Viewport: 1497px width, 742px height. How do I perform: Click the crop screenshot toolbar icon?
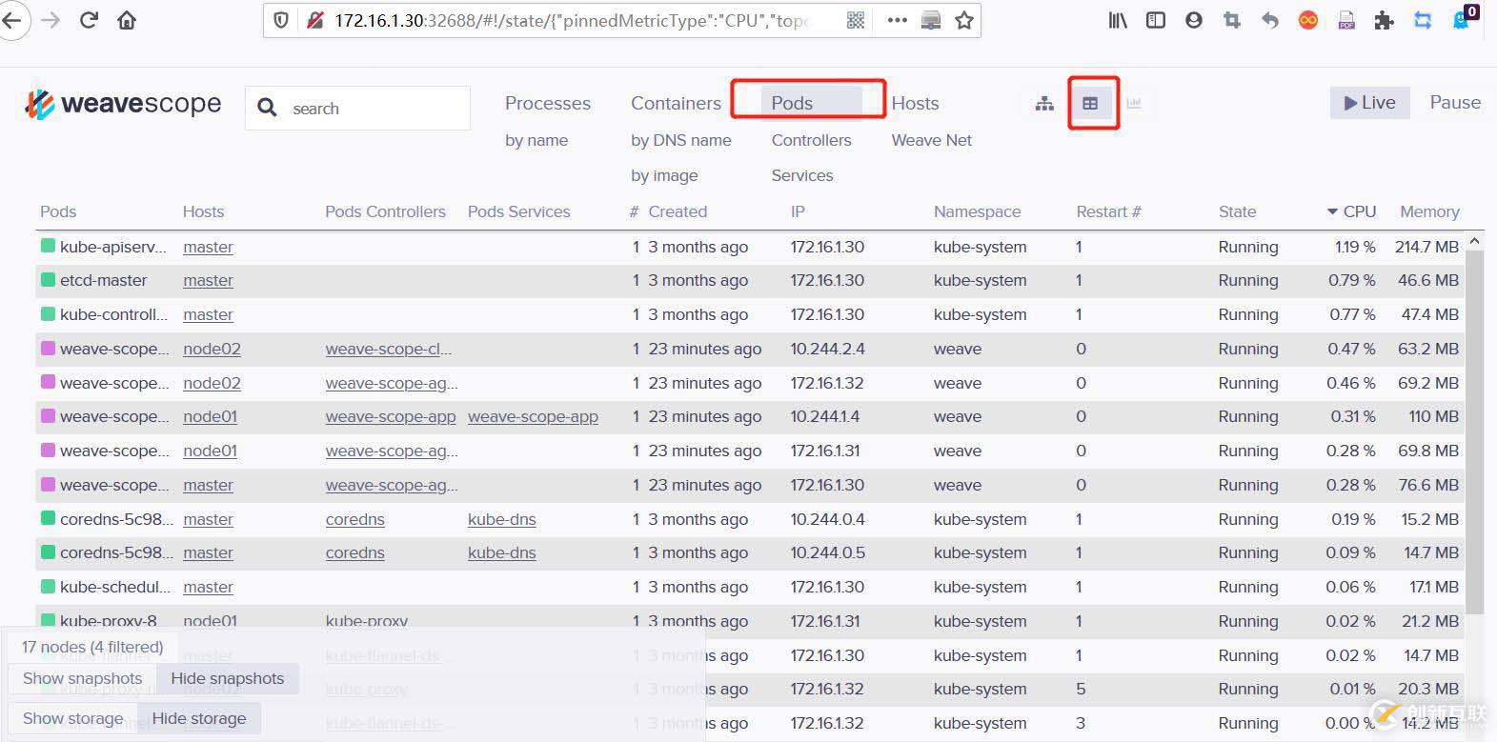coord(1232,20)
